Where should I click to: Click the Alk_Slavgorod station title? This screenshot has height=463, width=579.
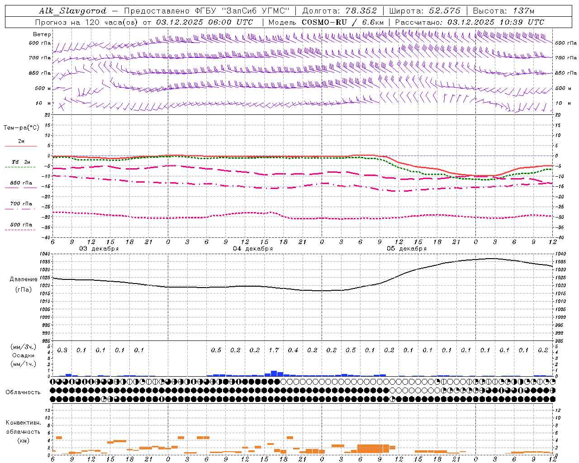point(72,11)
